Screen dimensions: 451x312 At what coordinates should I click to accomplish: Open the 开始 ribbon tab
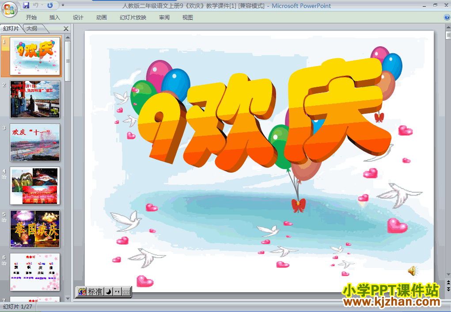click(31, 18)
